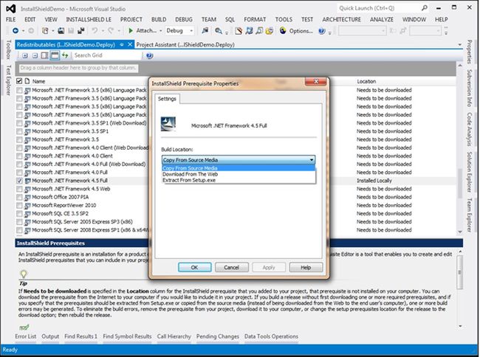Screen dimensions: 480x357
Task: Click the green Start/Attach play icon
Action: (x=131, y=30)
